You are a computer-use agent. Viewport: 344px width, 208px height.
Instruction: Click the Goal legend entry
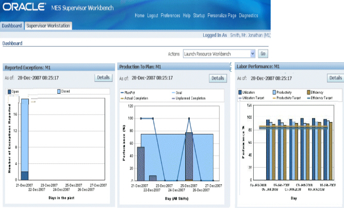click(177, 93)
